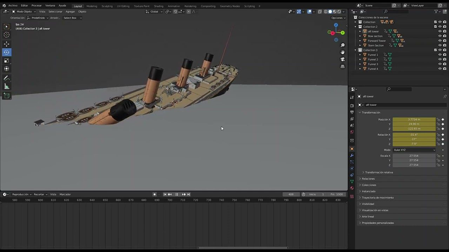Switch to Modeling workspace tab

92,6
